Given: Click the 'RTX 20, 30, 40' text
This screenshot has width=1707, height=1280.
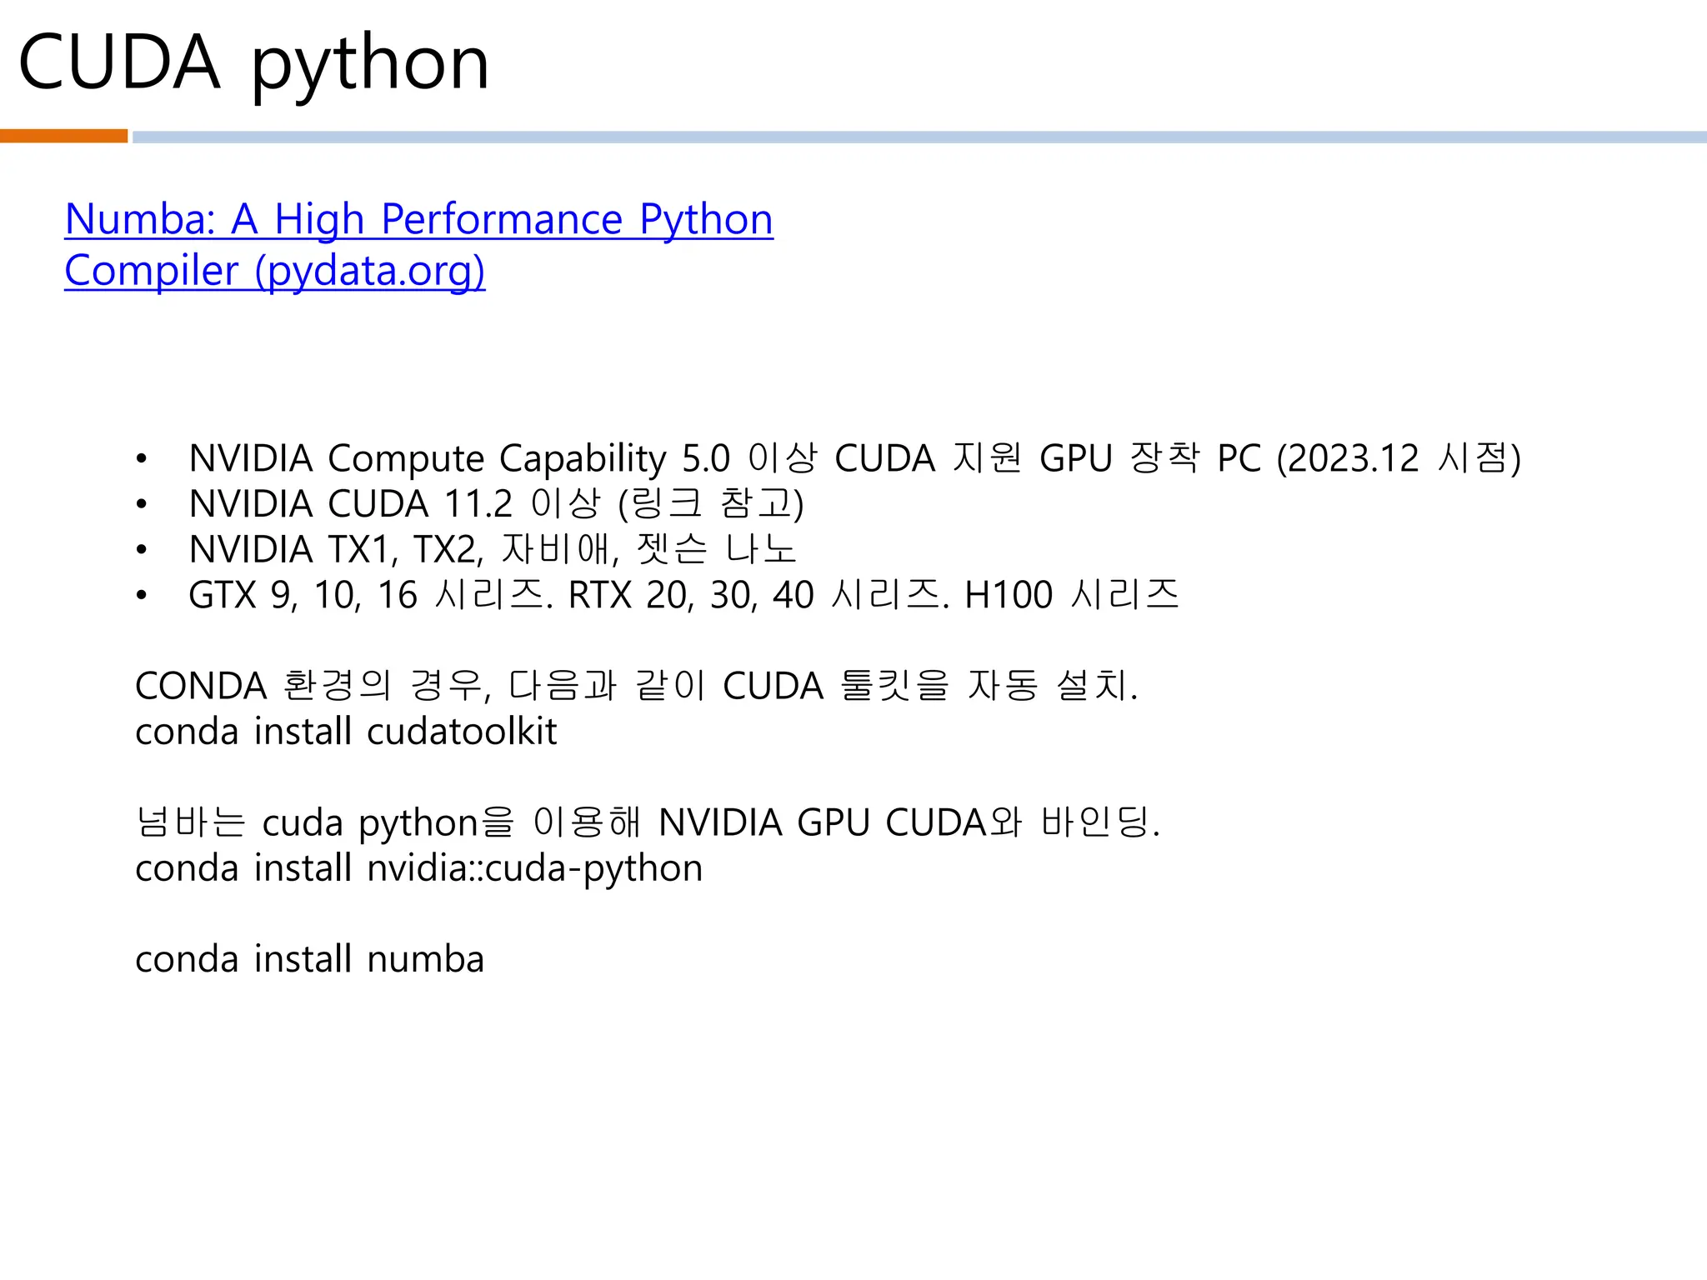Looking at the screenshot, I should [690, 595].
